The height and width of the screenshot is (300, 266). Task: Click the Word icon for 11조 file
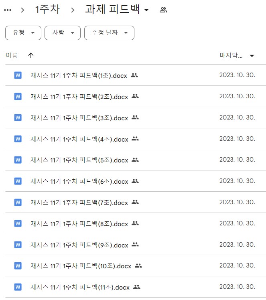tap(18, 287)
